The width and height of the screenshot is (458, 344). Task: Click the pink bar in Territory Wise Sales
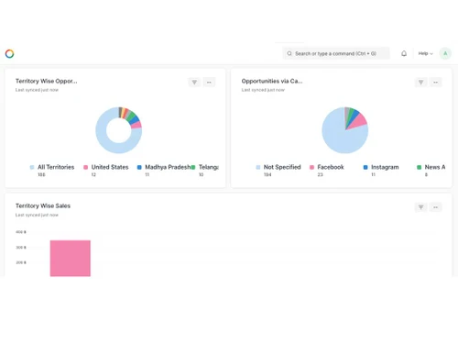pyautogui.click(x=71, y=259)
